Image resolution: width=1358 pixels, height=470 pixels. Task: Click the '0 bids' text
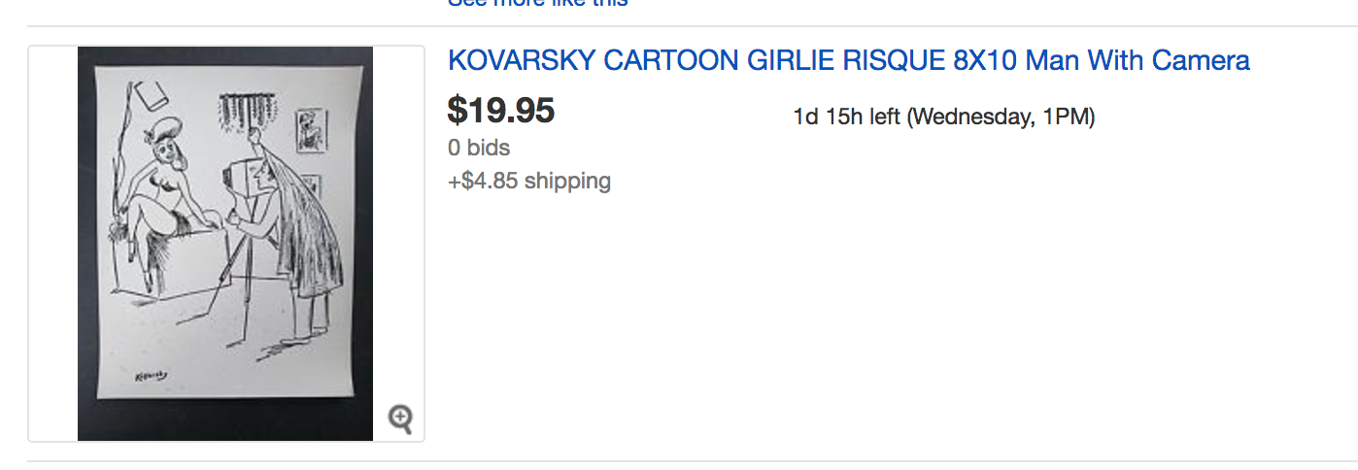479,148
